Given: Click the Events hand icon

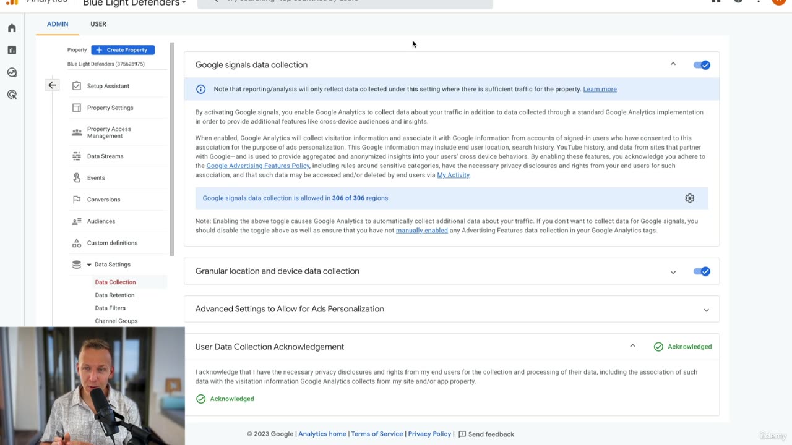Looking at the screenshot, I should click(x=77, y=178).
